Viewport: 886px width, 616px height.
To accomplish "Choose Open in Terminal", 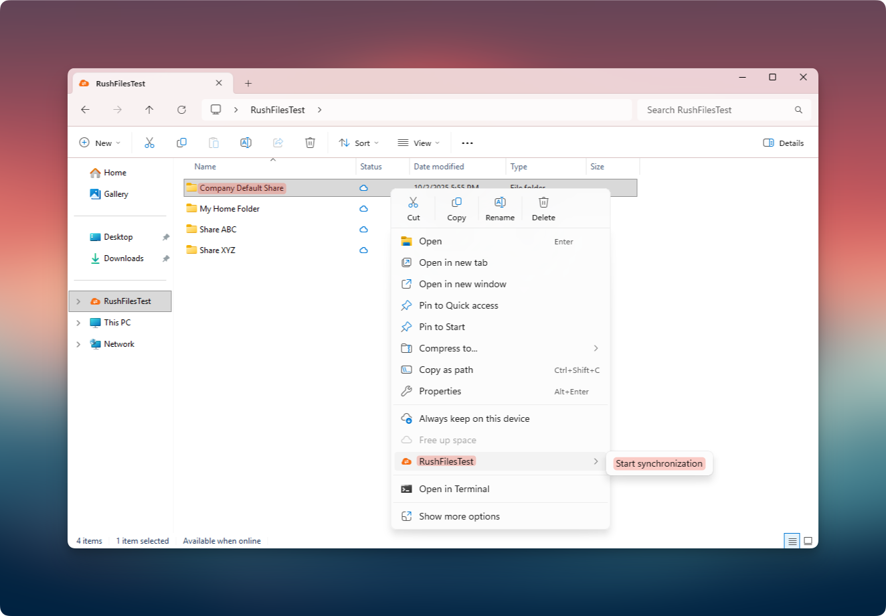I will coord(501,489).
